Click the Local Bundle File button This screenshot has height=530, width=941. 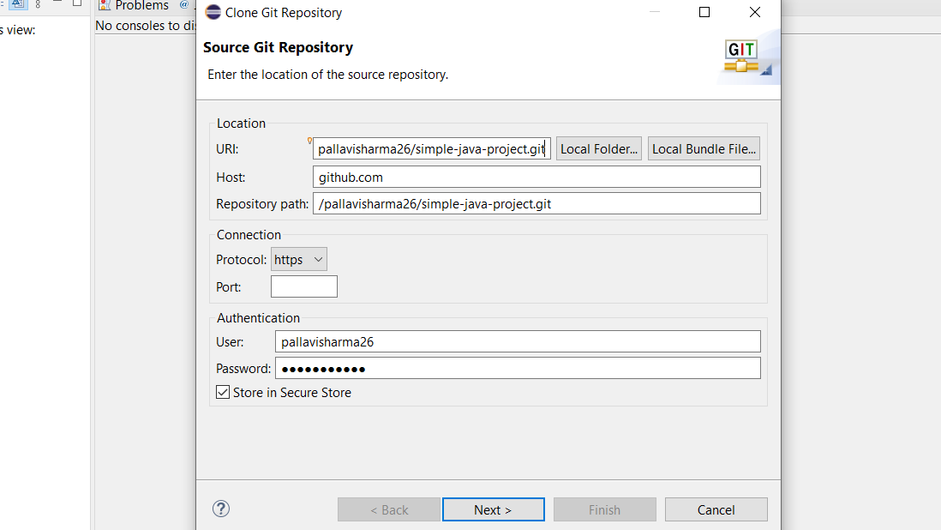[704, 148]
